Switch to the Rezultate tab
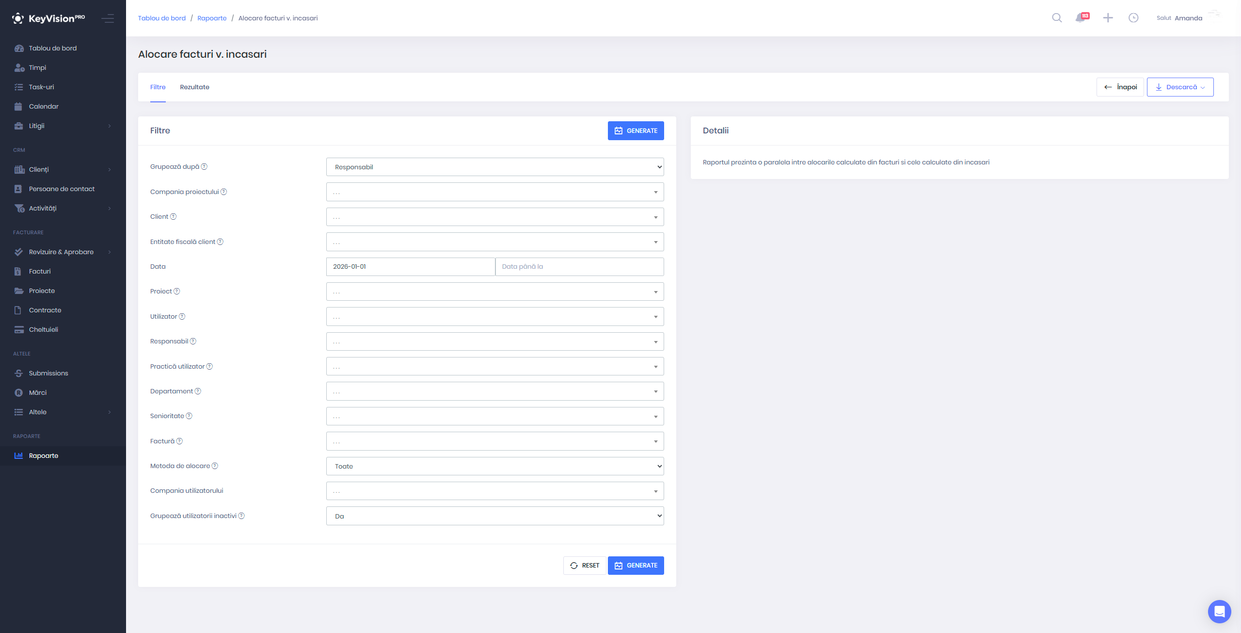This screenshot has height=633, width=1241. tap(194, 87)
